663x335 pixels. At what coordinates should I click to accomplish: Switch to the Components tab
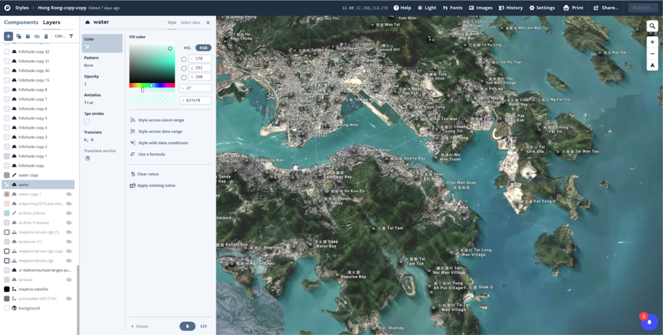click(x=21, y=22)
